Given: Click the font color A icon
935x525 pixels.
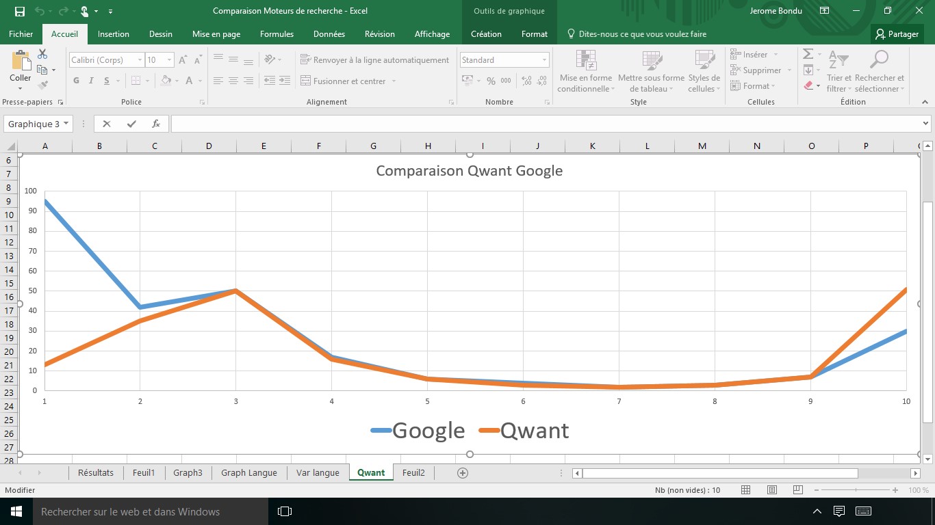Looking at the screenshot, I should click(x=190, y=81).
